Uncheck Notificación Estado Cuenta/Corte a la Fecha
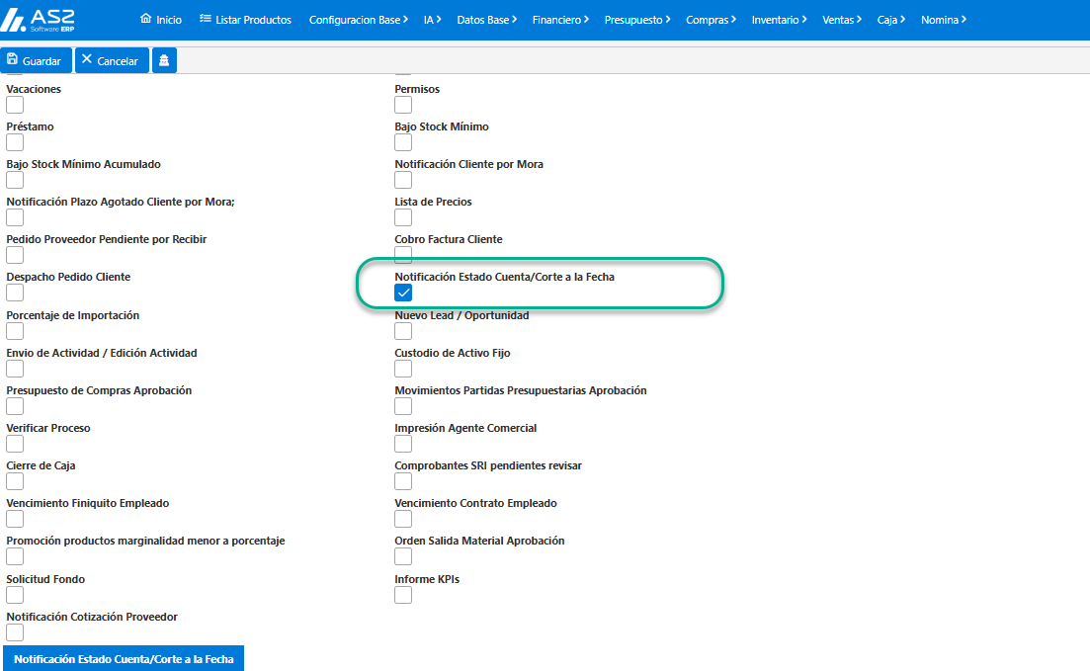1090x671 pixels. coord(403,293)
